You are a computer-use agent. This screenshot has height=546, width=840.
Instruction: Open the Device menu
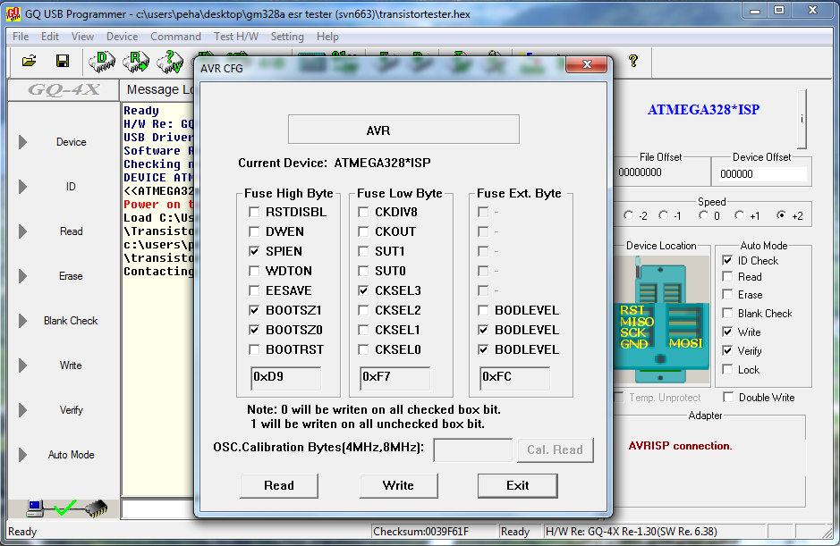coord(122,37)
